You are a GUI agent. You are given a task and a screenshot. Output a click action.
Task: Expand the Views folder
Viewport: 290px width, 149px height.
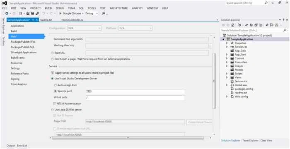coord(227,77)
